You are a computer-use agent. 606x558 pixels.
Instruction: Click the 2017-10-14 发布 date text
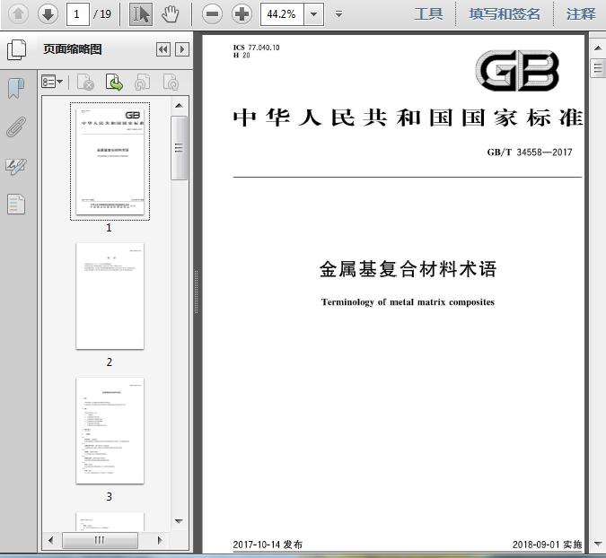(x=268, y=545)
